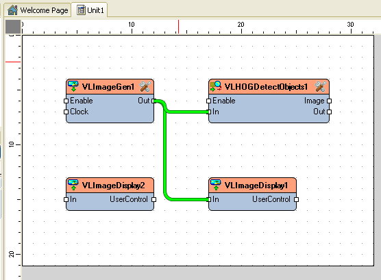
Task: Open the VLImageGen1 wrench settings icon
Action: [145, 87]
